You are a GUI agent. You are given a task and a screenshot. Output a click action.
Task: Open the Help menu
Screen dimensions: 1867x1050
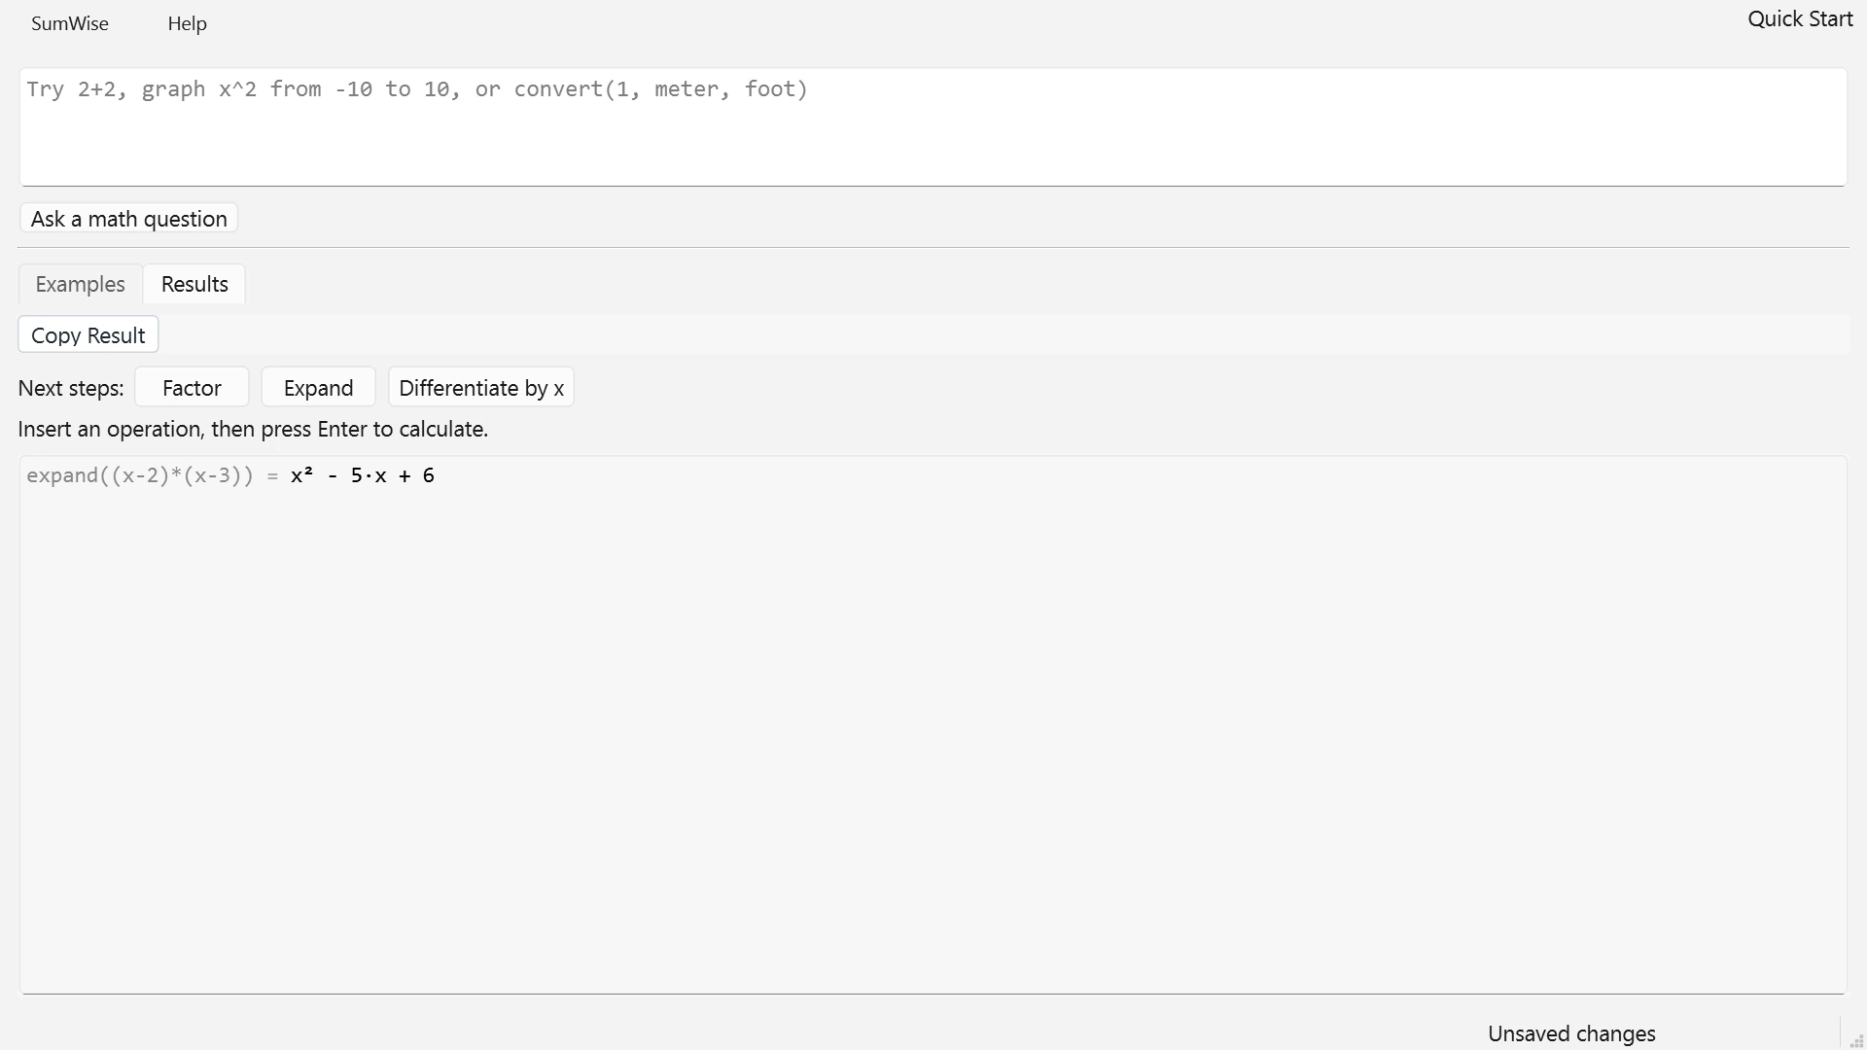tap(187, 23)
